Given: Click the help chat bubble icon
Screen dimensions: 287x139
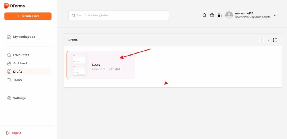Looking at the screenshot, I should click(212, 15).
